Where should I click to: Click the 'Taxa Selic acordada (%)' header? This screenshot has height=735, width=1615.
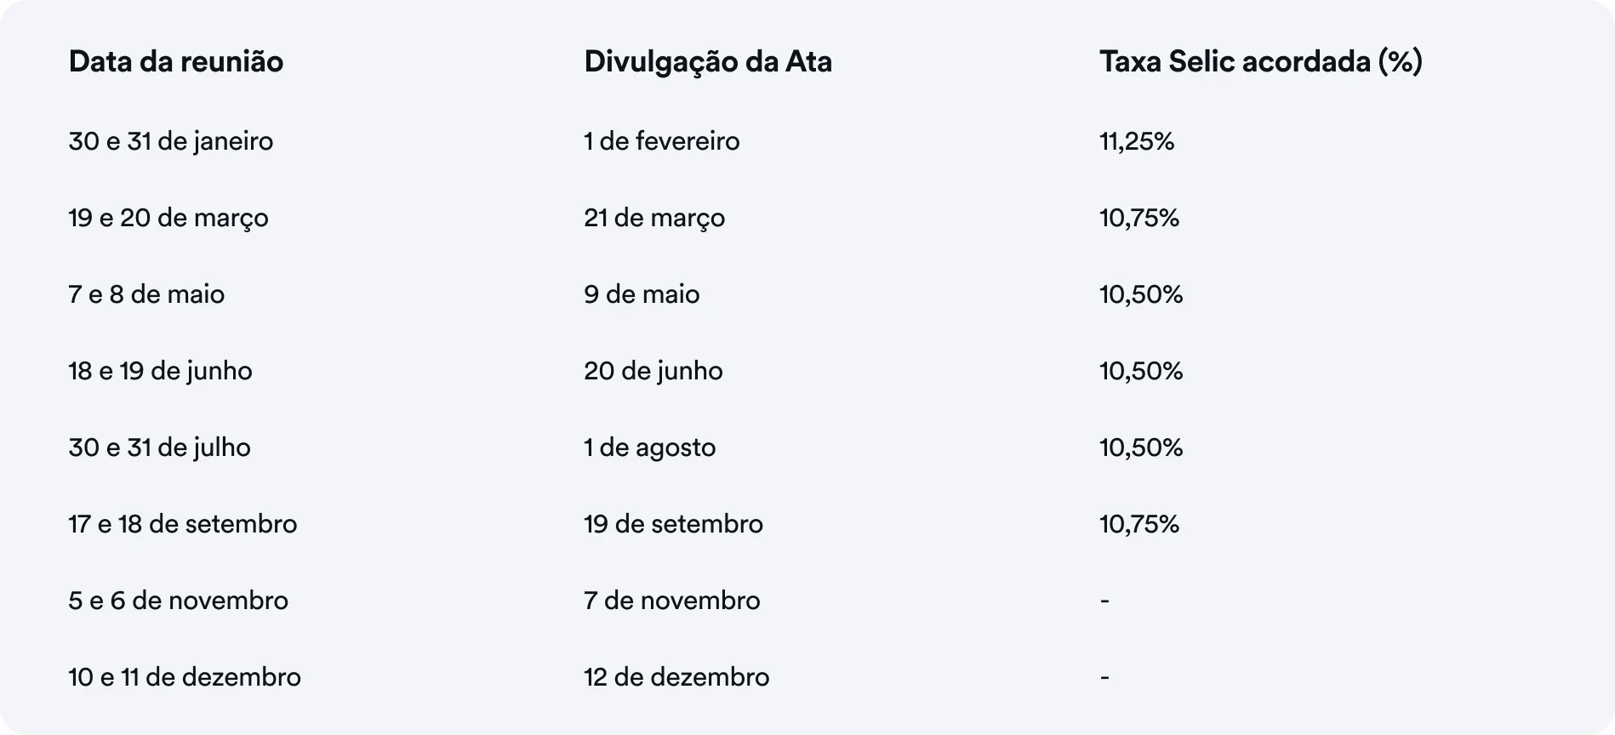click(x=1261, y=62)
